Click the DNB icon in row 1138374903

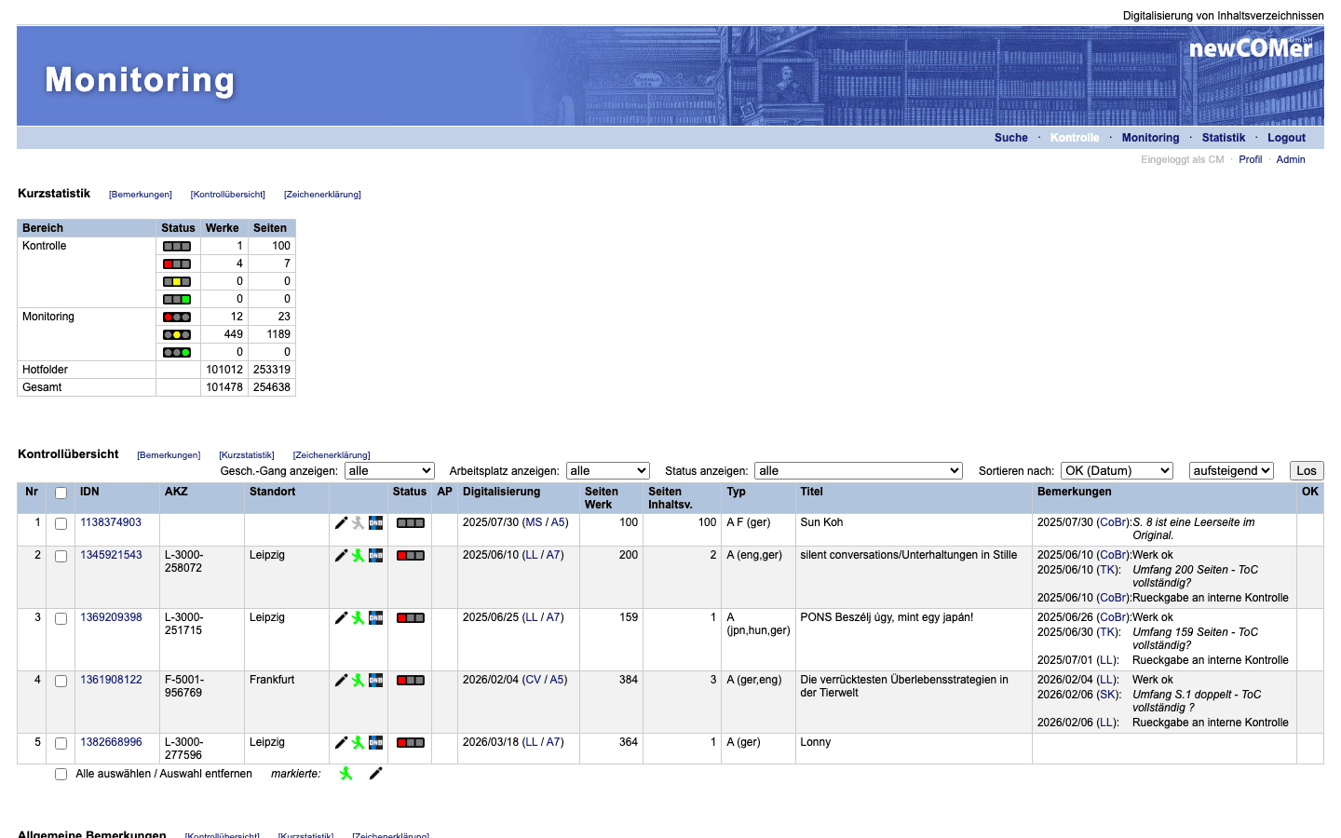click(x=376, y=523)
